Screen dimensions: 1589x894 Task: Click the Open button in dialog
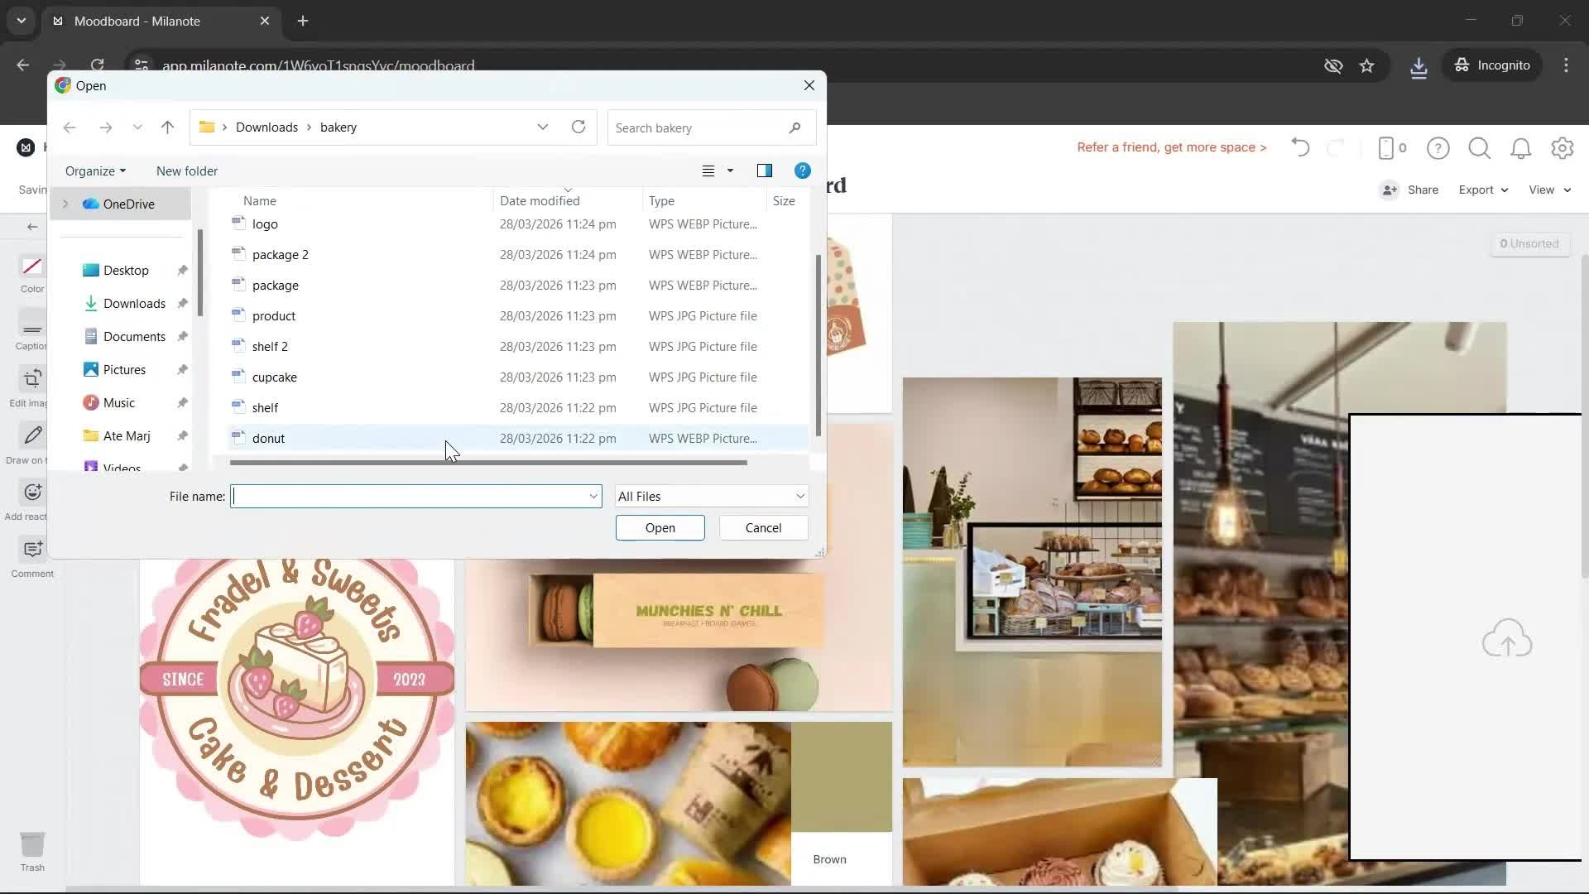click(660, 527)
